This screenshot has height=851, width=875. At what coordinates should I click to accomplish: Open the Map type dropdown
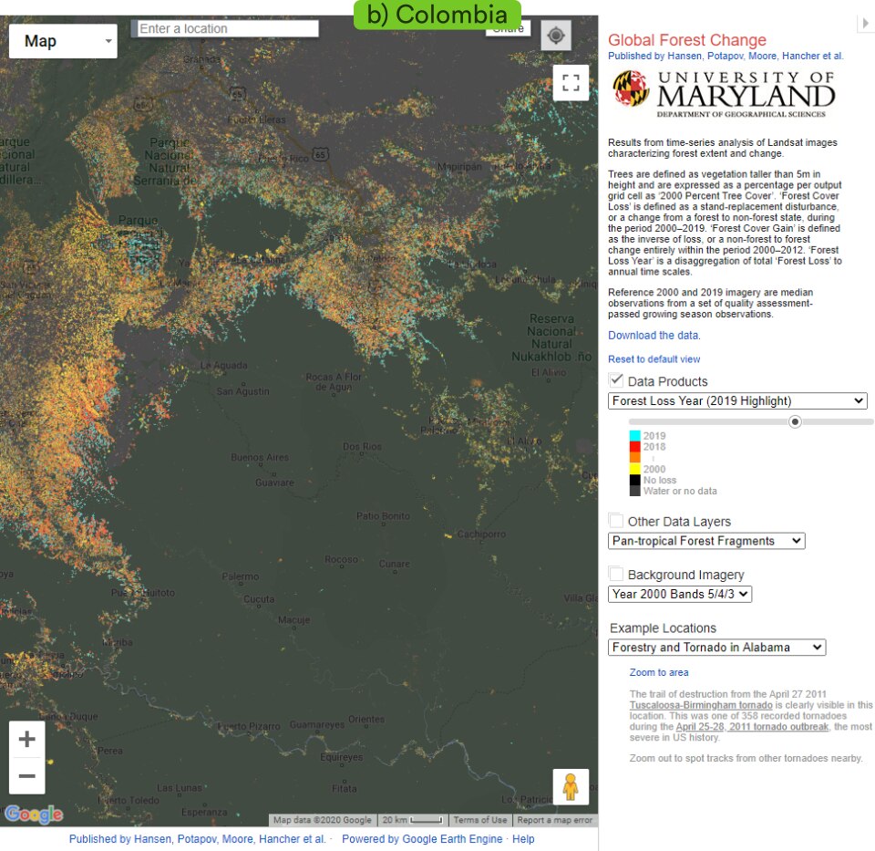(x=63, y=41)
